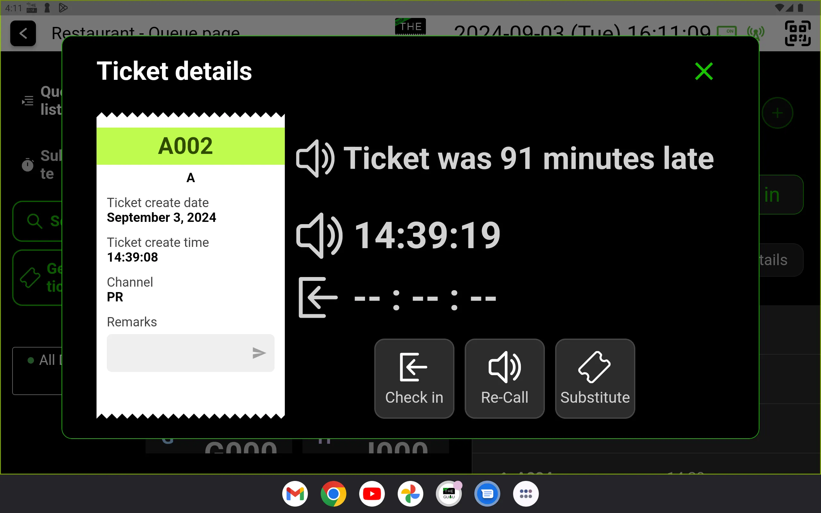Click the Check in button label

(414, 397)
